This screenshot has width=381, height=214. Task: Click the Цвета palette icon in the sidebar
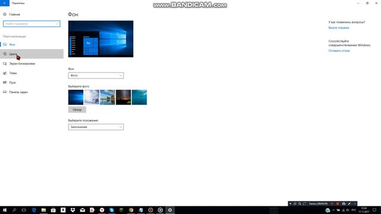tap(5, 54)
